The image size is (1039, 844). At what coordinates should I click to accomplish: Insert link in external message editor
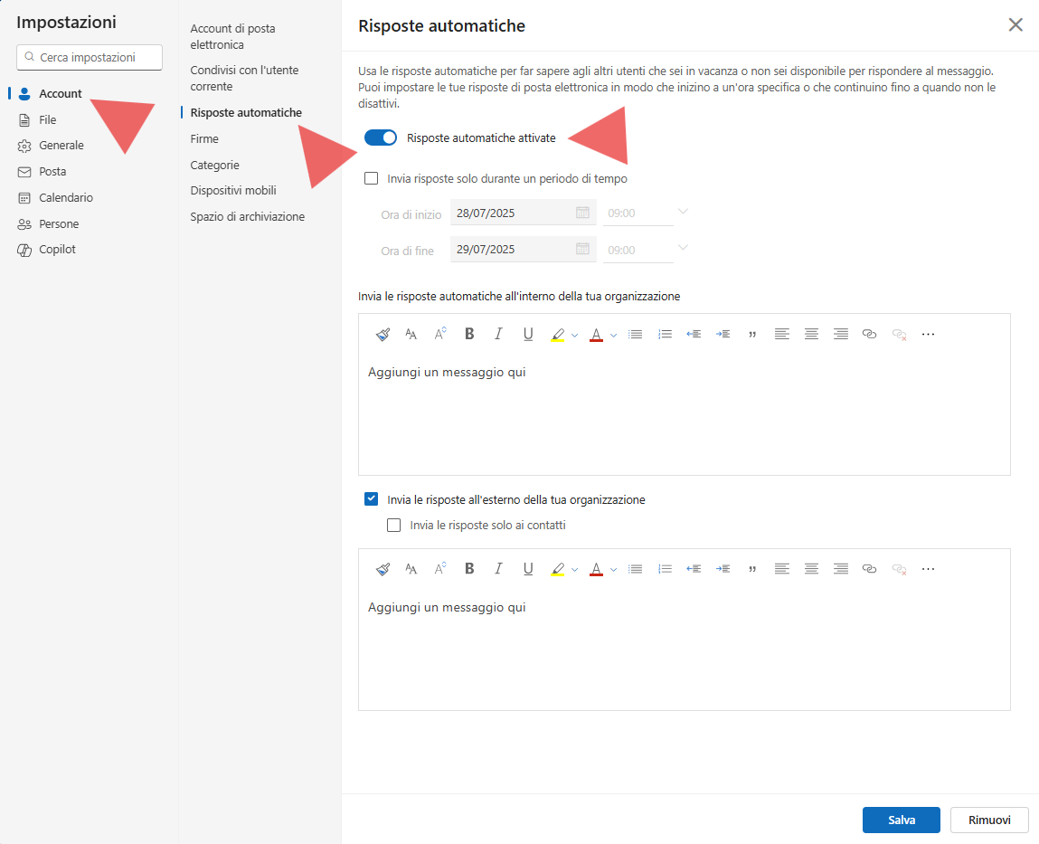pos(869,569)
